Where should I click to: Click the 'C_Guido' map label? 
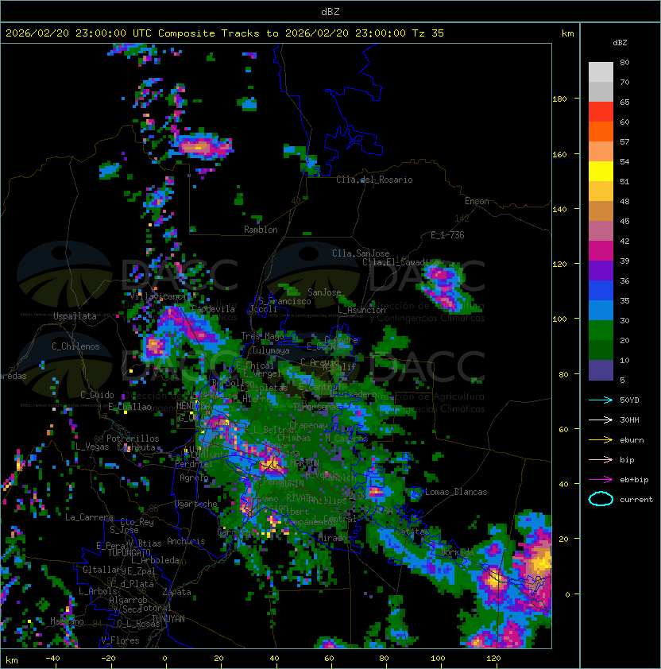point(97,395)
